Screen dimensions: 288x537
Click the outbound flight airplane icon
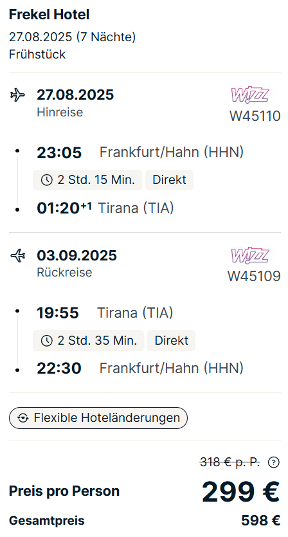(x=17, y=95)
